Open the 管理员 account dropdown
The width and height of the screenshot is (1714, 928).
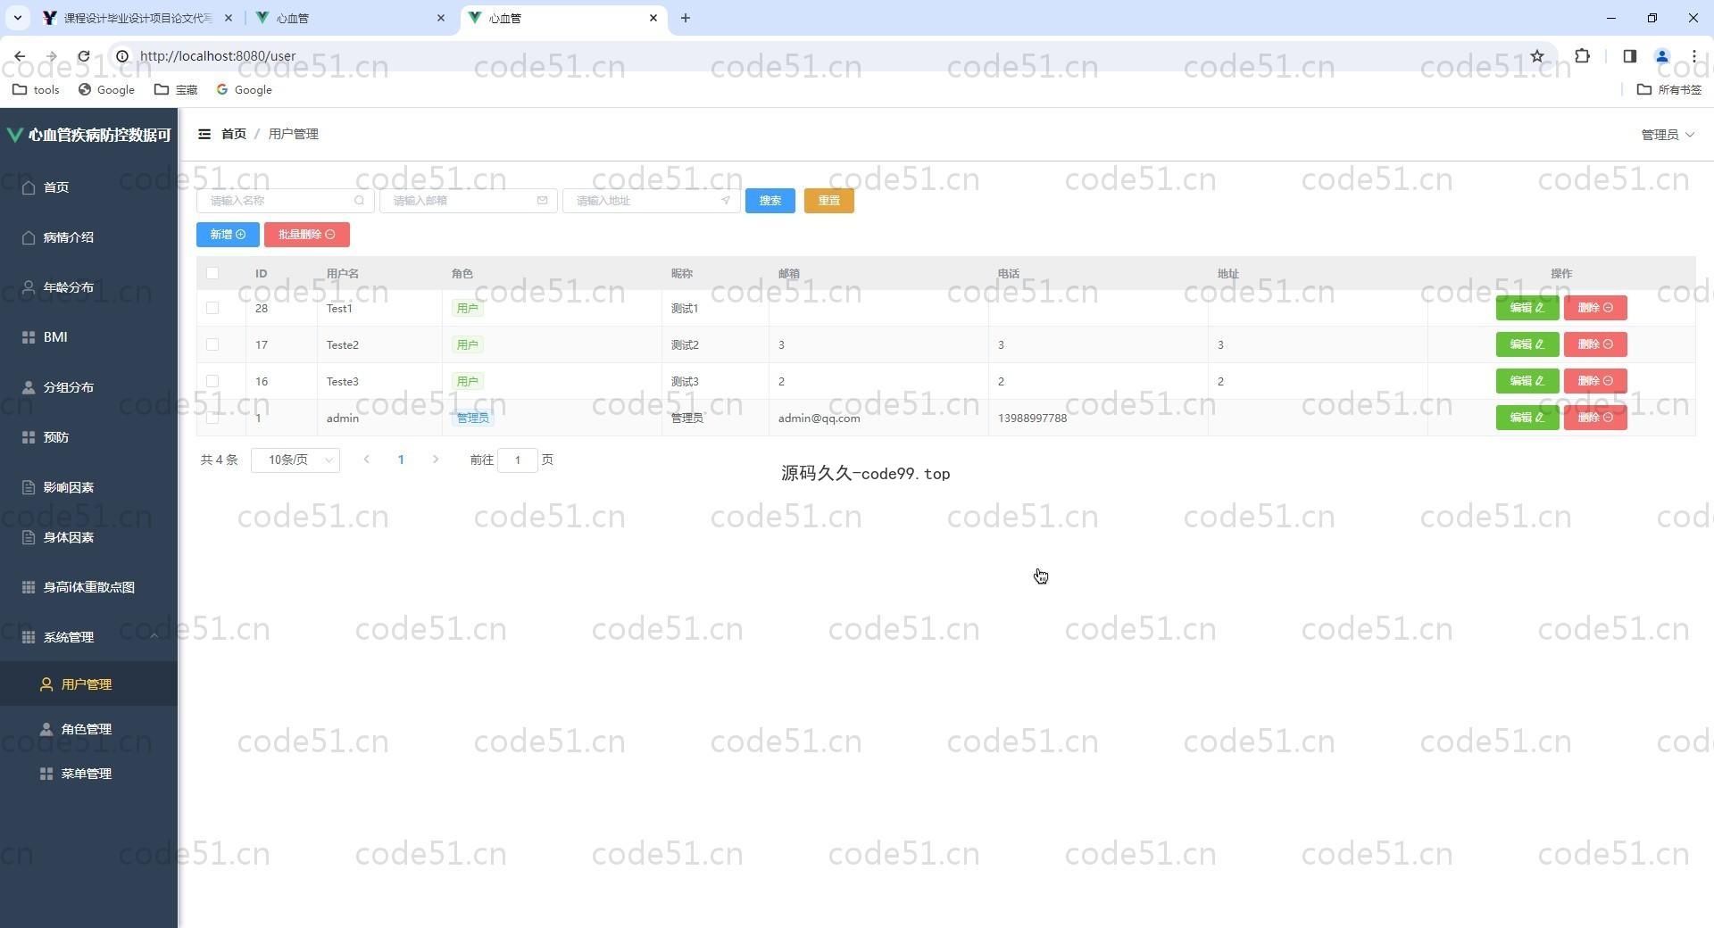(1668, 135)
